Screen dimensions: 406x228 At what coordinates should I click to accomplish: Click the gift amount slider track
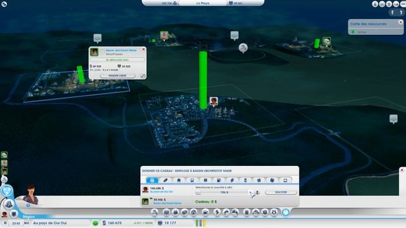click(224, 193)
